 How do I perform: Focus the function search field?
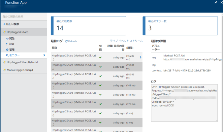24,16
